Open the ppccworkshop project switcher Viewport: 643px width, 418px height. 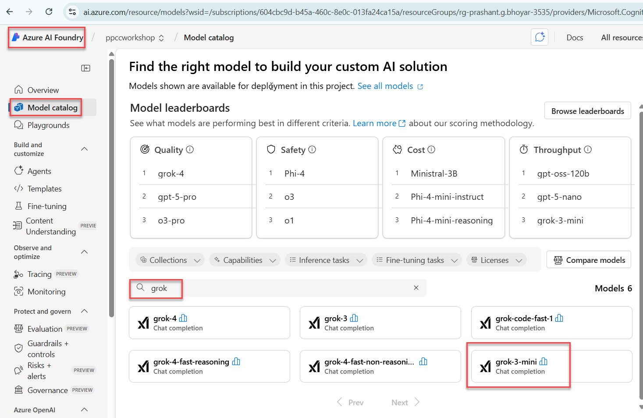click(135, 38)
